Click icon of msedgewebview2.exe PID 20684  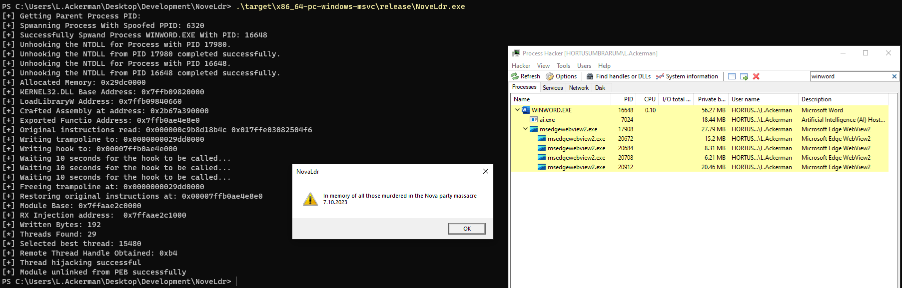point(541,148)
